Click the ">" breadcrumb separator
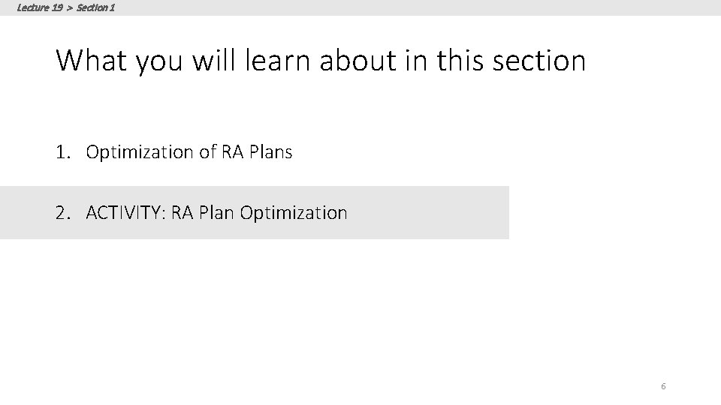Viewport: 721px width, 405px height. (x=70, y=7)
